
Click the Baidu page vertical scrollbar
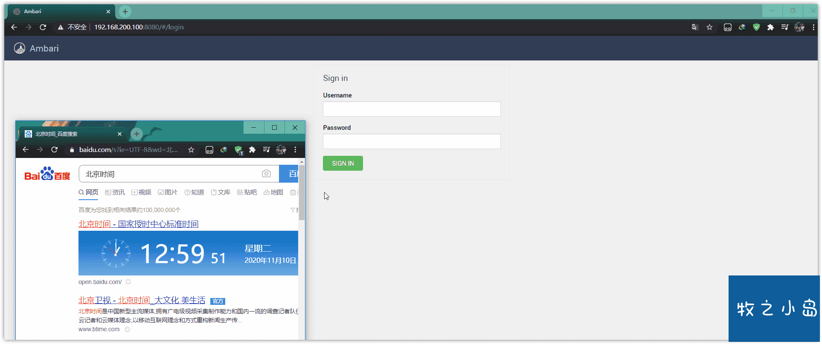(x=302, y=193)
